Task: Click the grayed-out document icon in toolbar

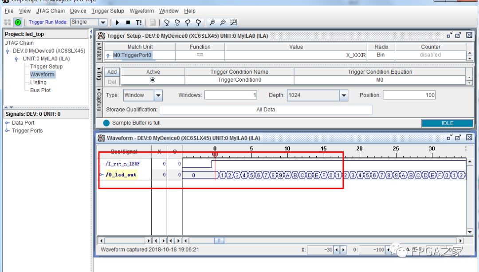Action: 153,22
